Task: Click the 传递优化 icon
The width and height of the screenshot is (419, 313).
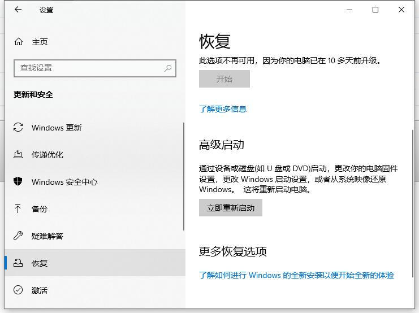Action: point(18,154)
